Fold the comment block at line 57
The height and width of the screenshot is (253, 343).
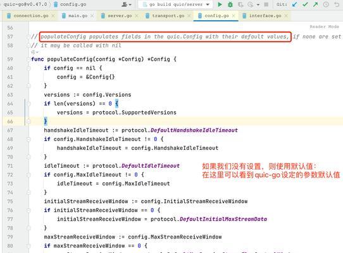[28, 37]
